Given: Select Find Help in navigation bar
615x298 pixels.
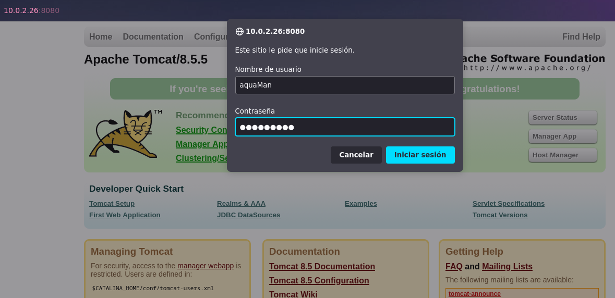Looking at the screenshot, I should 581,37.
